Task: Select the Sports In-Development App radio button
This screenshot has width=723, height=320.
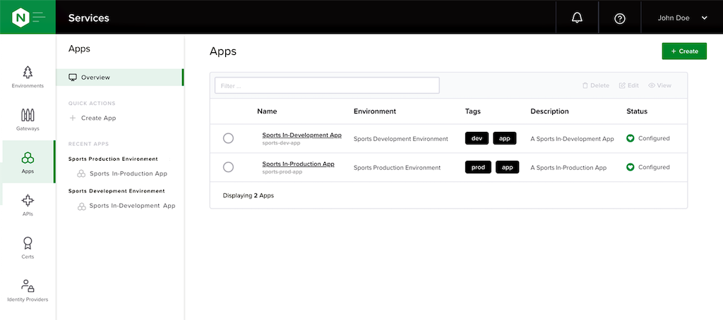Action: coord(228,138)
